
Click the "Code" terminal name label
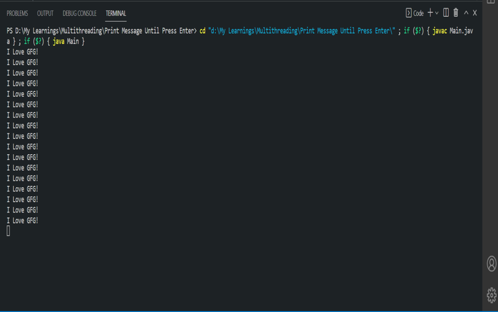(418, 13)
